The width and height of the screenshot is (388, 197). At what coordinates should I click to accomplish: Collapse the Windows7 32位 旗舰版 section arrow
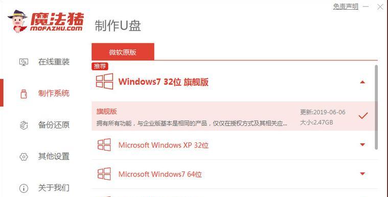[362, 82]
